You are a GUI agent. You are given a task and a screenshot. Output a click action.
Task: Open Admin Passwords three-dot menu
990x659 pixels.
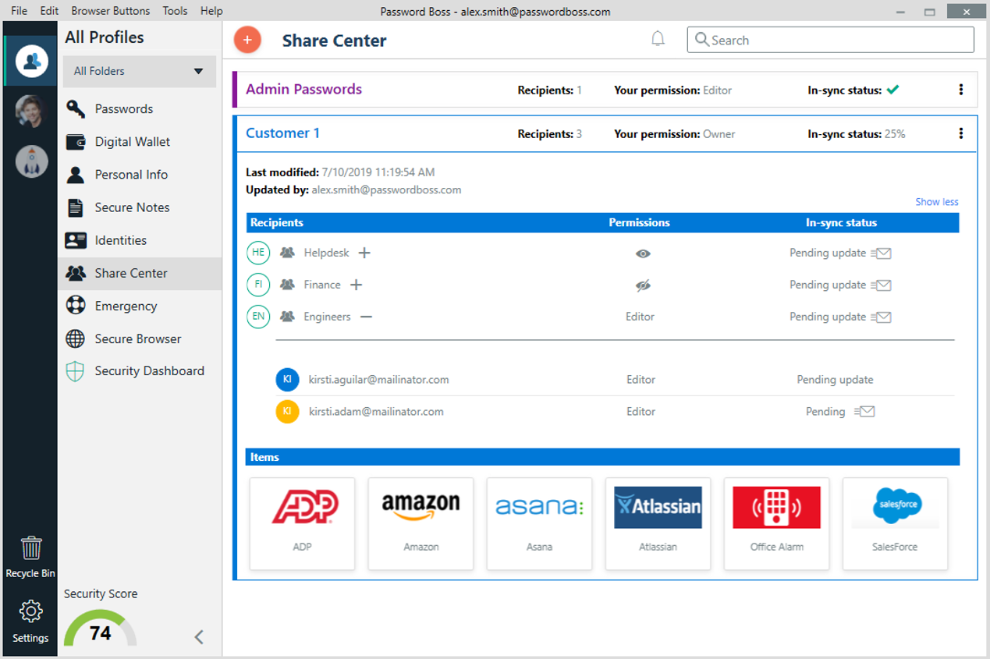tap(960, 90)
